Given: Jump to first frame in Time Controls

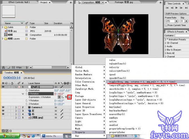Looking at the screenshot, I should tap(167, 8).
